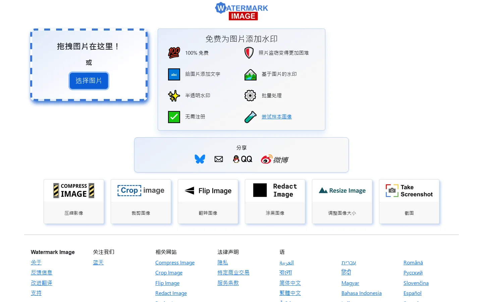Click the green checkmark icon
This screenshot has height=302, width=483.
click(x=174, y=117)
